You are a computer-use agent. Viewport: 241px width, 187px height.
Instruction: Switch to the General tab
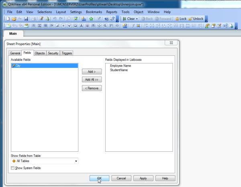[15, 53]
